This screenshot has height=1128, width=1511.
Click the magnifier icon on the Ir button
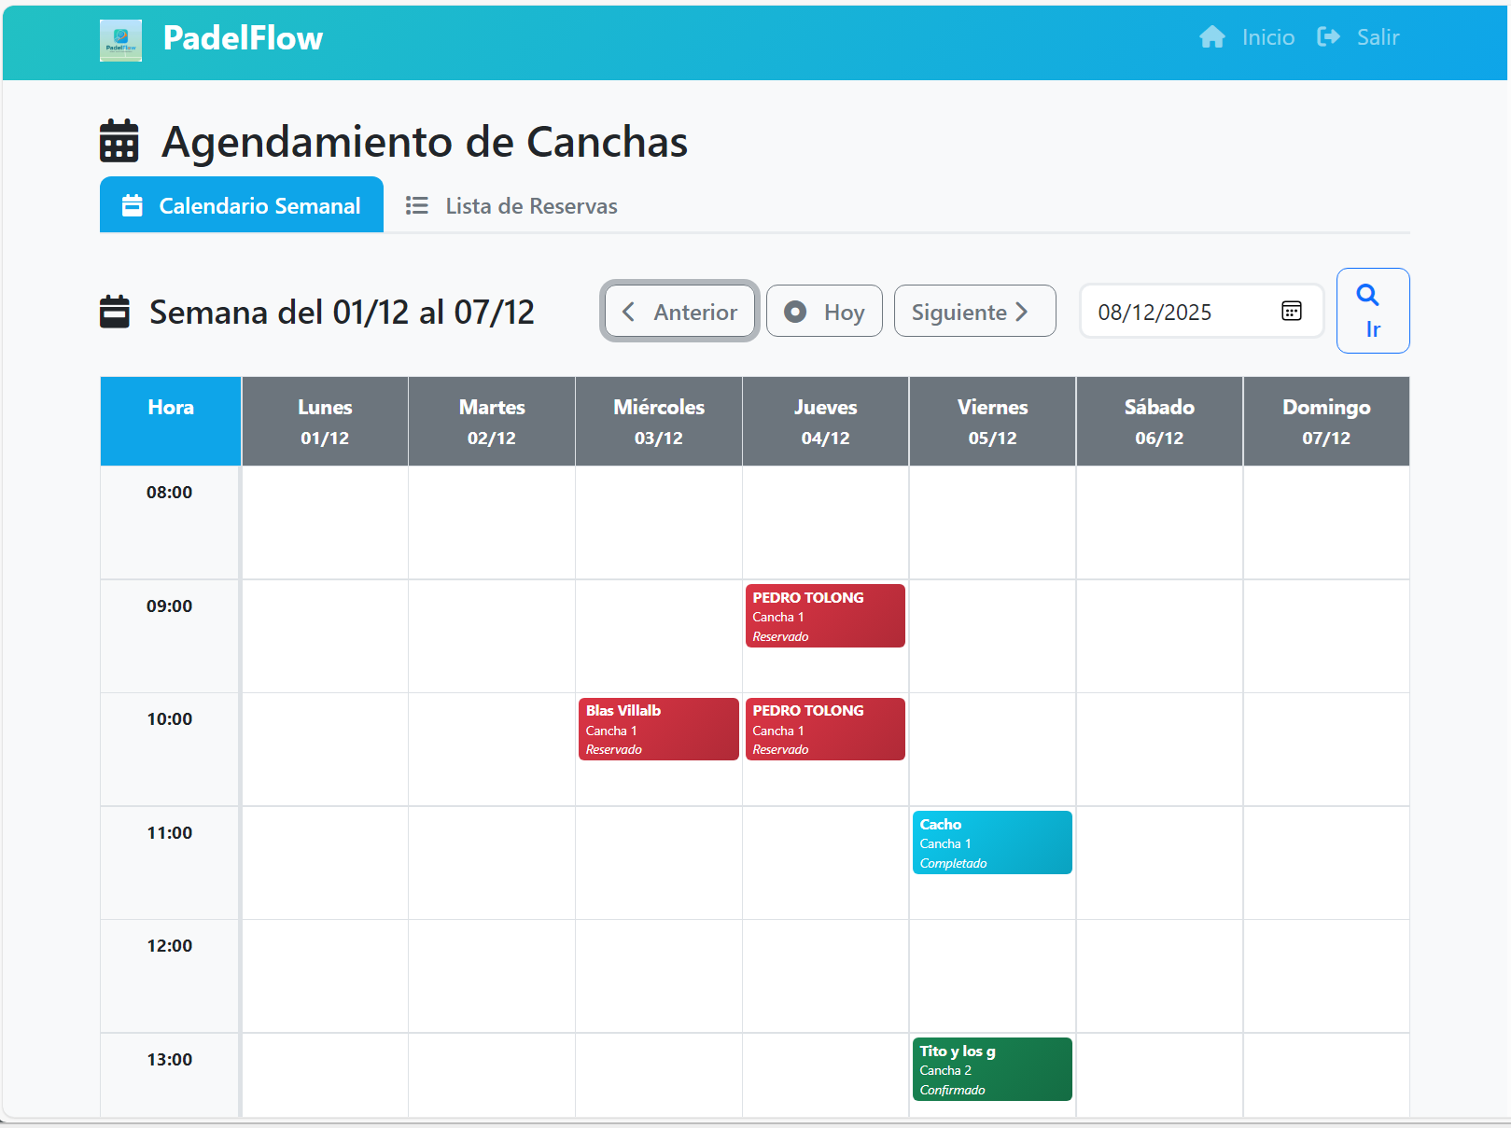coord(1369,296)
